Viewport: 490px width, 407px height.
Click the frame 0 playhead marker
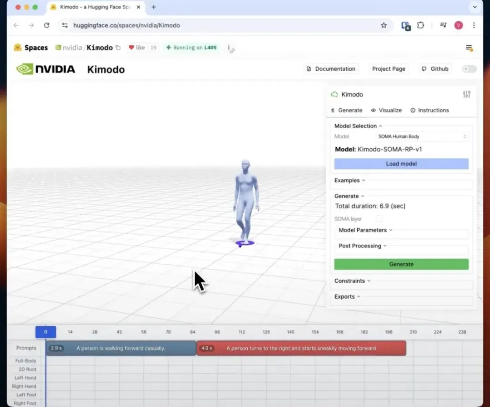[46, 332]
